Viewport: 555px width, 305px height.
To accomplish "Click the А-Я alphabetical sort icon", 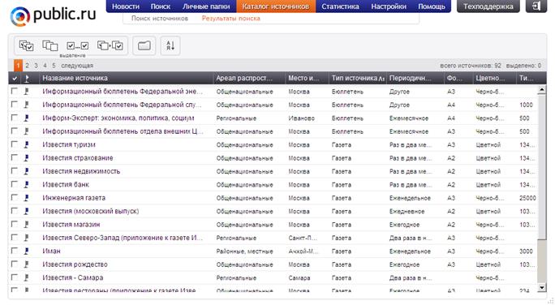I will click(x=170, y=45).
